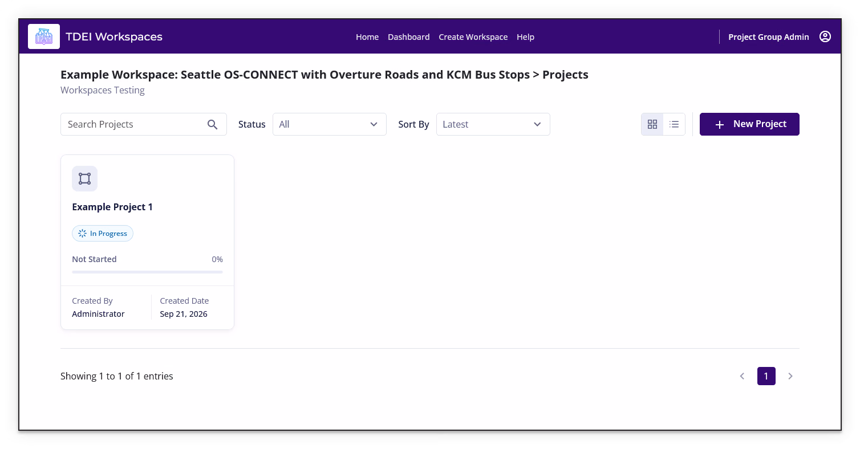Viewport: 860px width, 449px height.
Task: Focus the Search Projects input field
Action: [x=144, y=124]
